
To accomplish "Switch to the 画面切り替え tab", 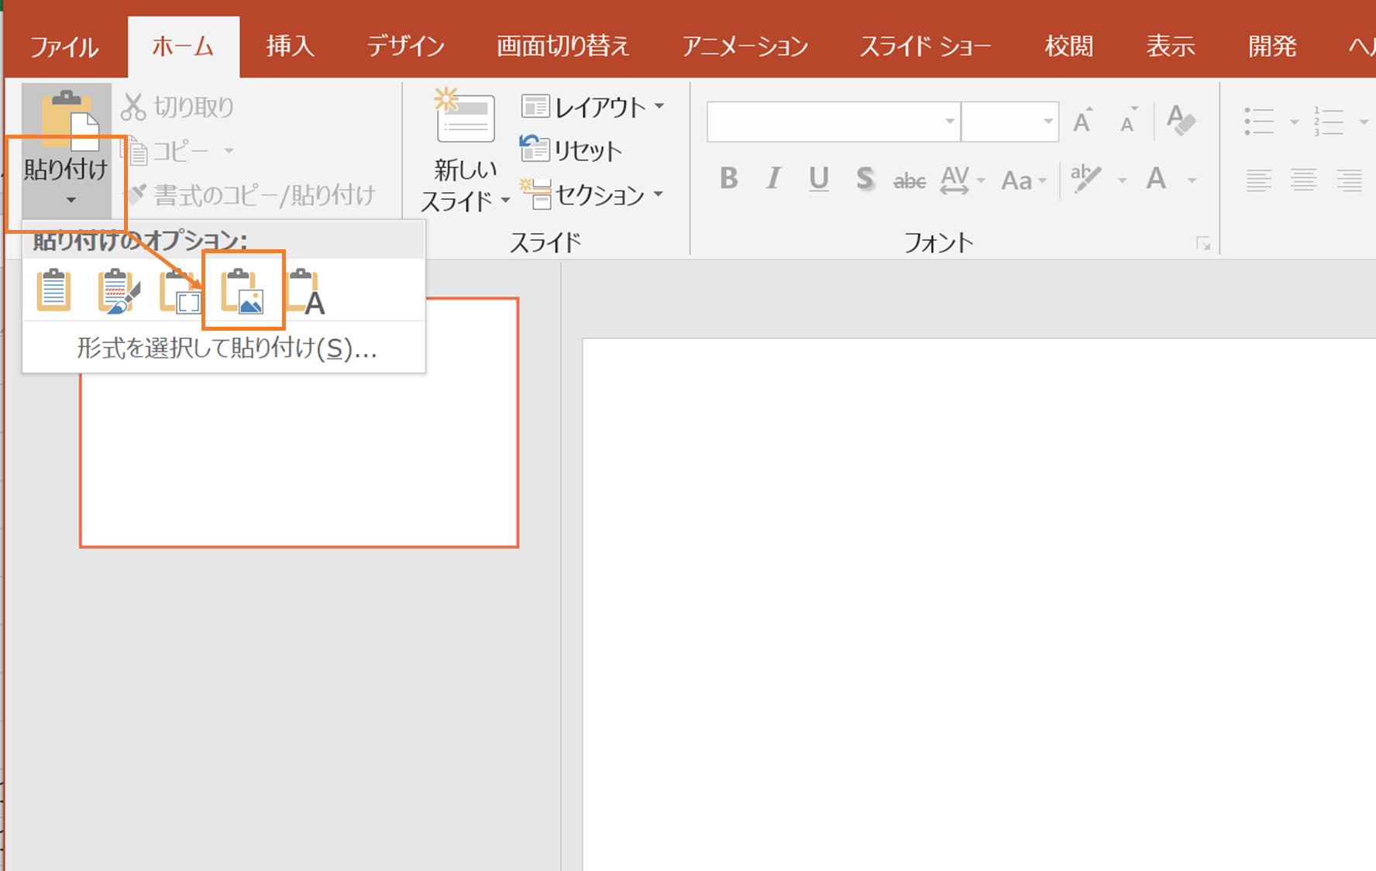I will click(562, 46).
